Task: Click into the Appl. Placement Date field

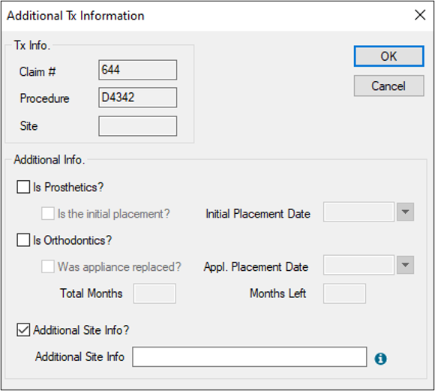Action: click(x=358, y=265)
